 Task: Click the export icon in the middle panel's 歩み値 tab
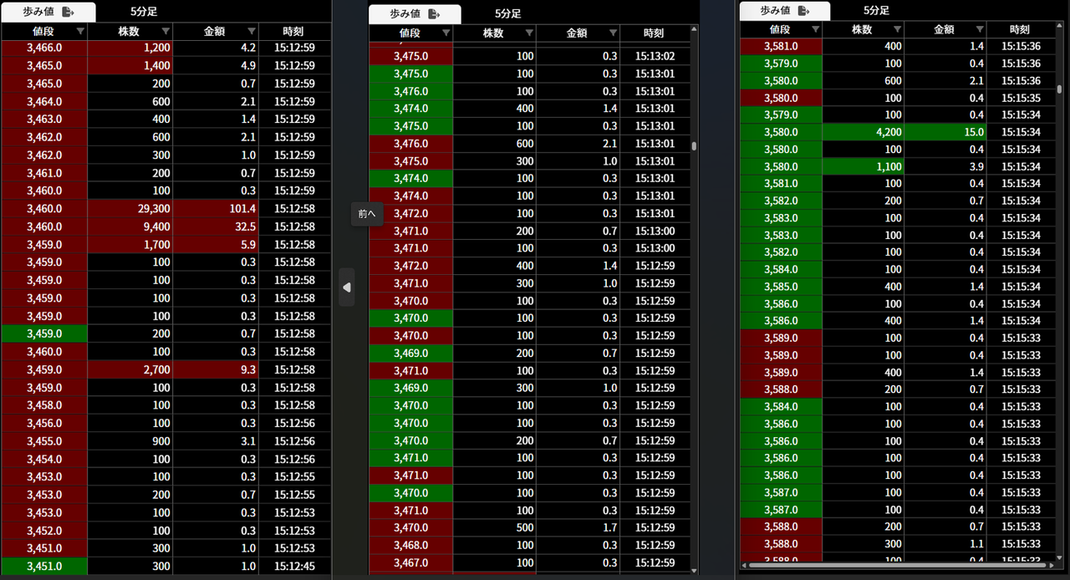tap(434, 14)
